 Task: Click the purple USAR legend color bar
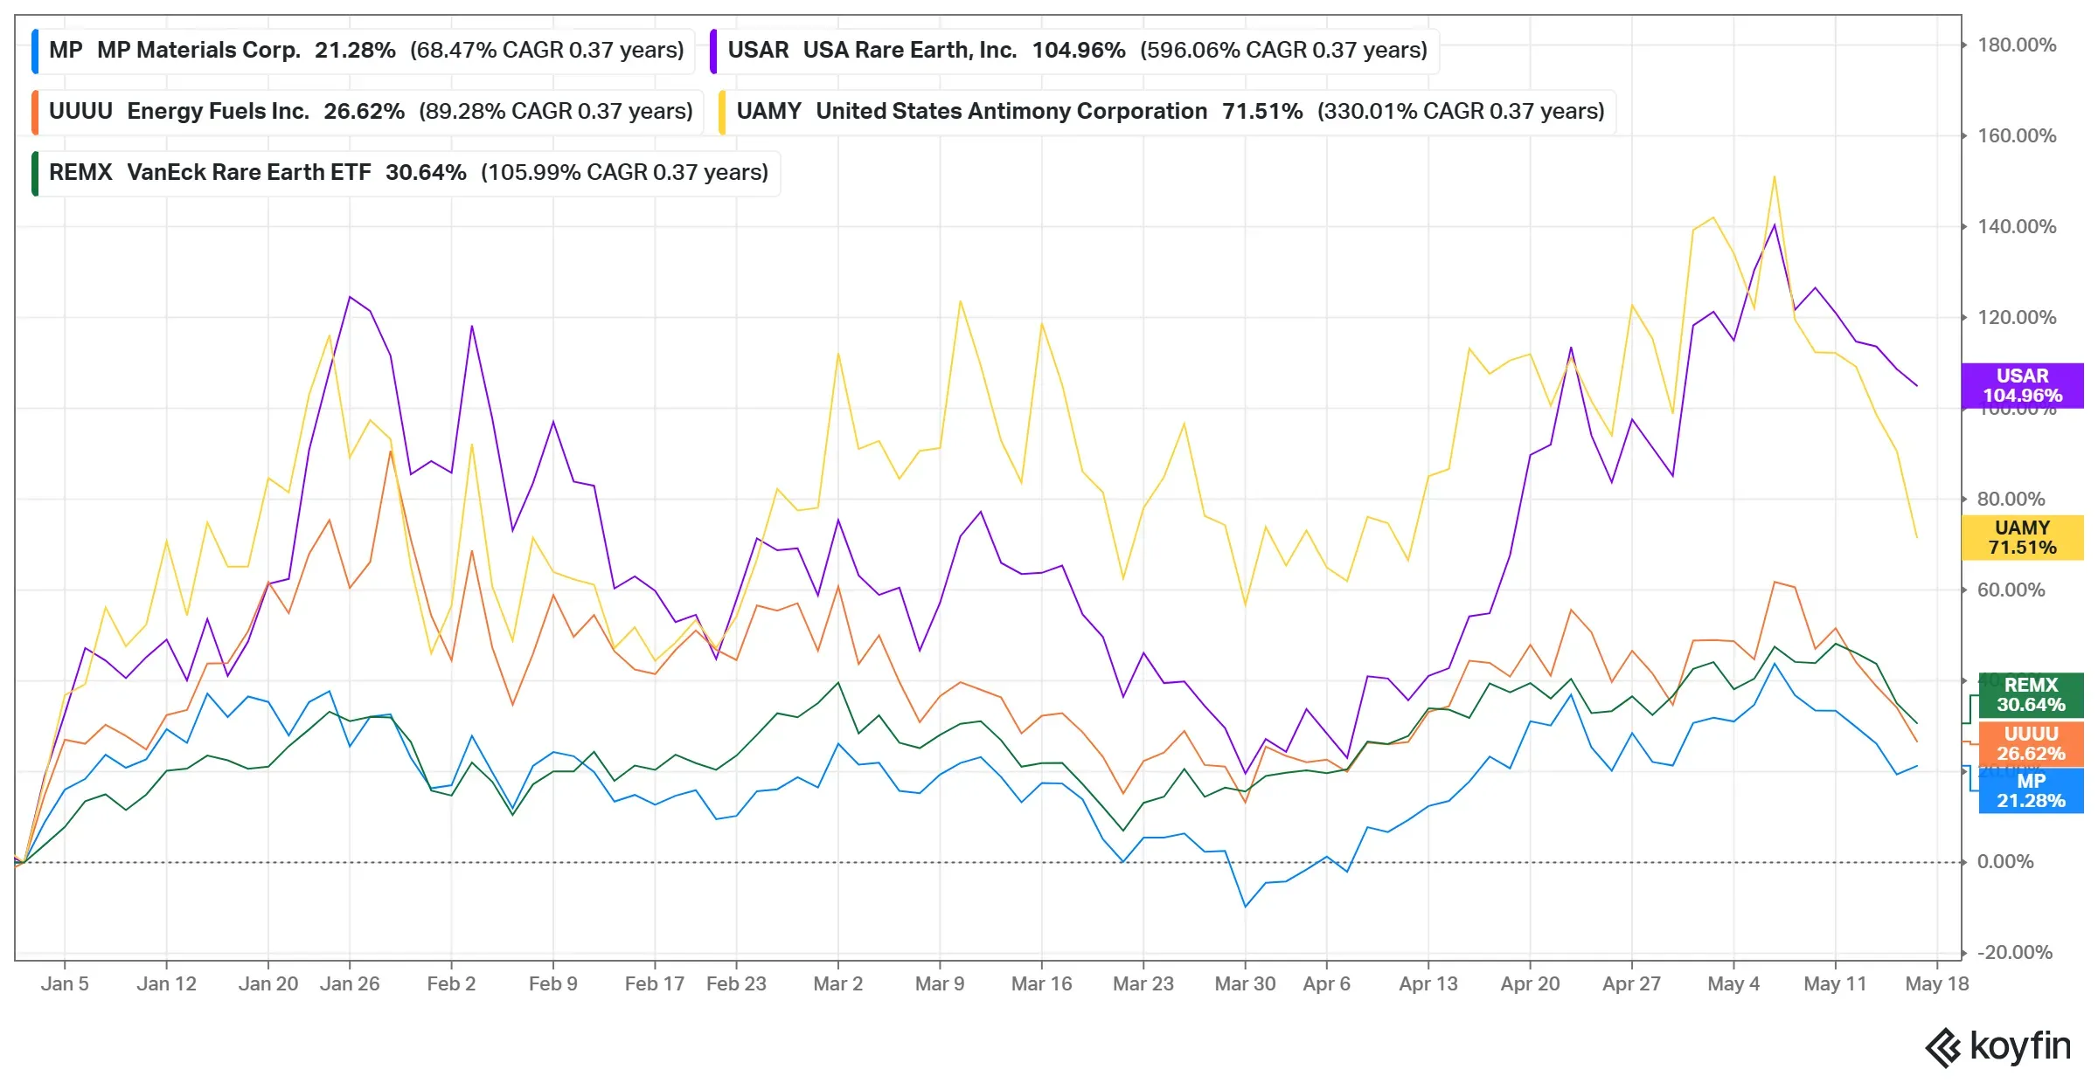point(713,51)
